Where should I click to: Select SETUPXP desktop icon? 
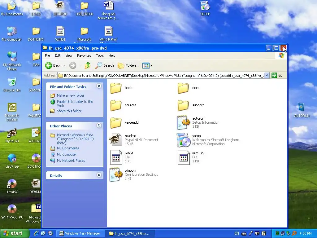pyautogui.click(x=60, y=8)
